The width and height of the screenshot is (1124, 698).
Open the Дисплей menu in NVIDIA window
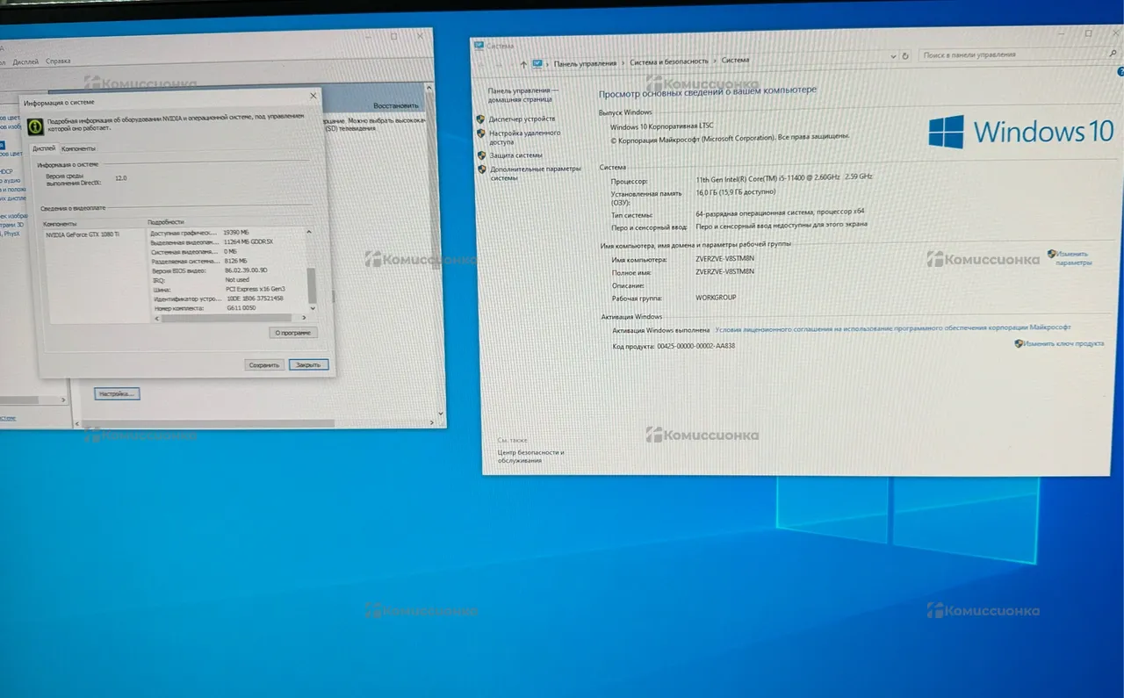[x=25, y=61]
